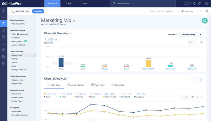Expand the date range dropdown
211x121 pixels.
pos(164,11)
